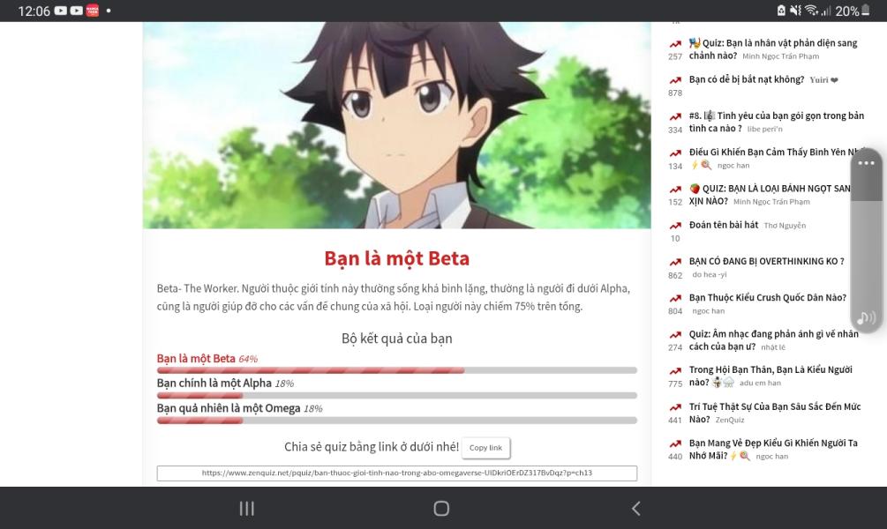Open quiz about music reflecting your personality
Image resolution: width=887 pixels, height=529 pixels.
pos(770,339)
